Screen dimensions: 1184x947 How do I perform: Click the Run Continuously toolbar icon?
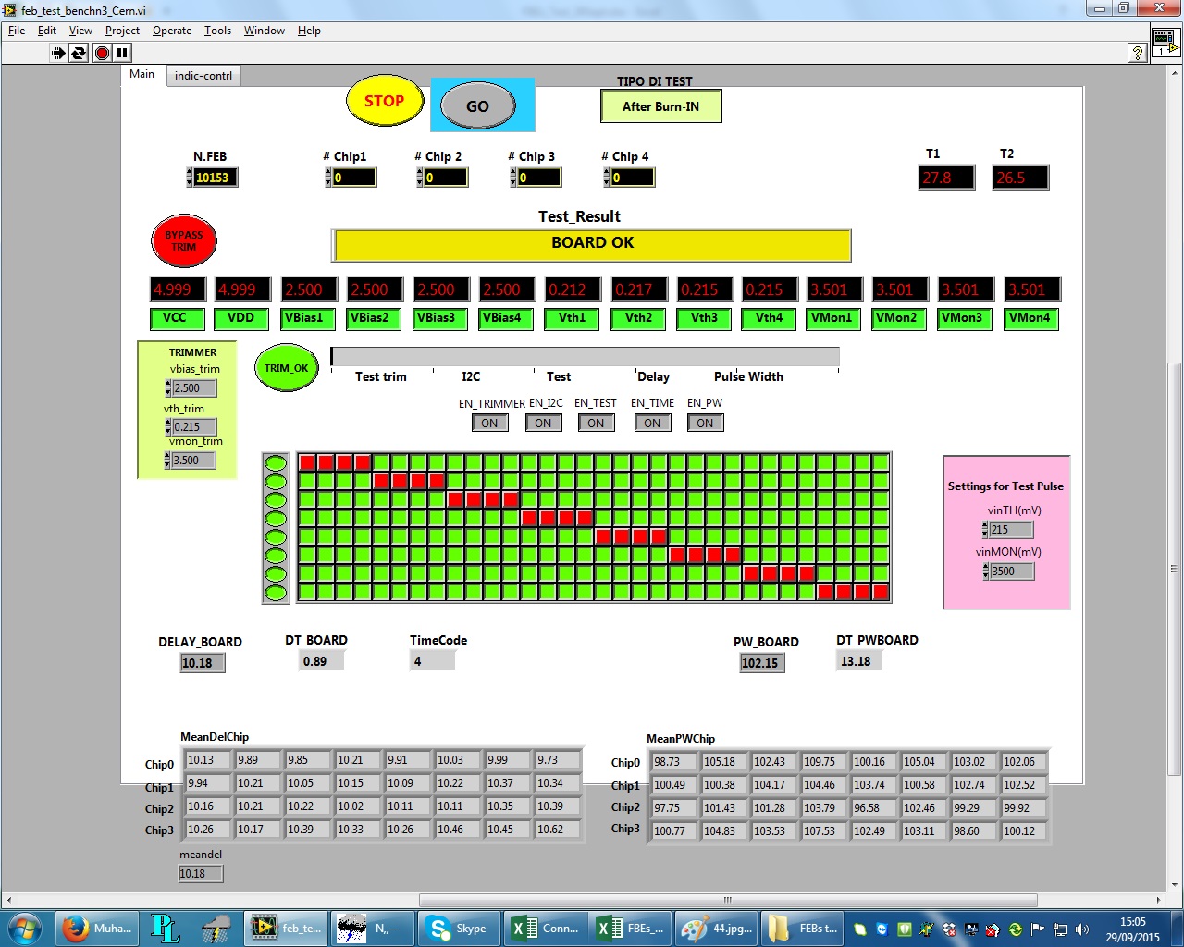point(80,53)
